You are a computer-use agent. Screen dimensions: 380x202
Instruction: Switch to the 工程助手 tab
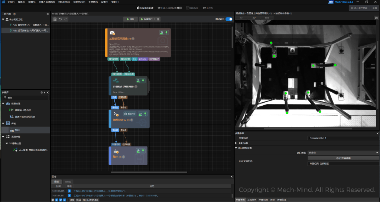coord(253,200)
